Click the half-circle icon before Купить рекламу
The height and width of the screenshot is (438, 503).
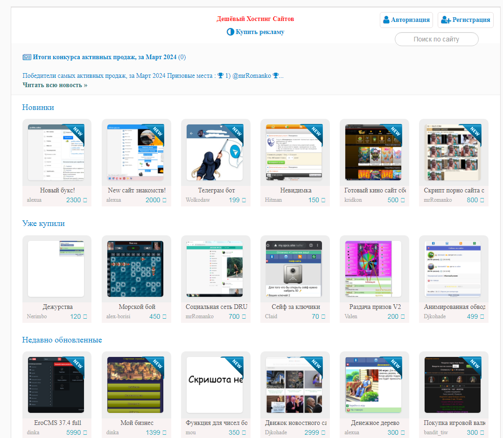tap(230, 32)
